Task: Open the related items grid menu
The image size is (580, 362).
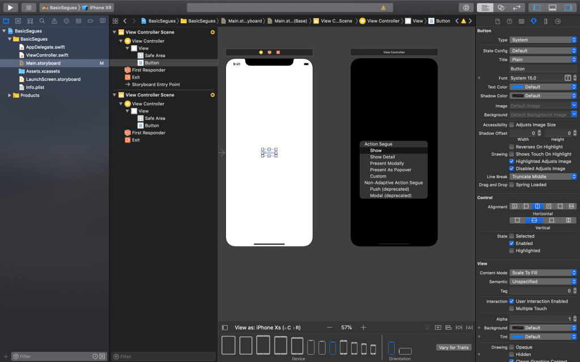Action: (116, 21)
